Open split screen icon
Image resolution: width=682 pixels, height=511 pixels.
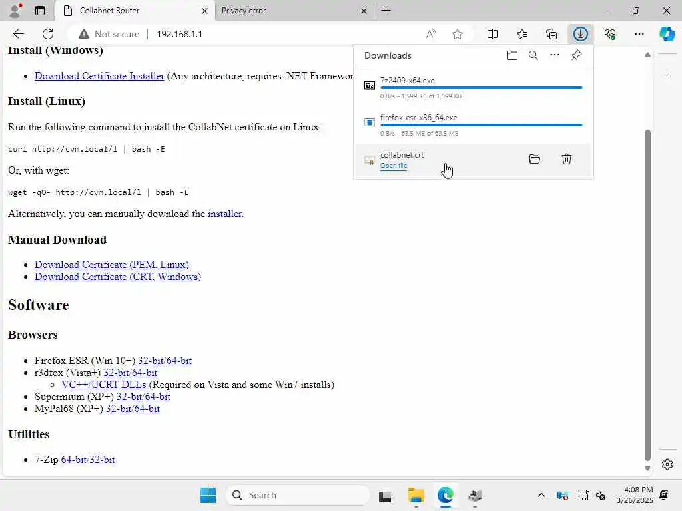coord(492,34)
